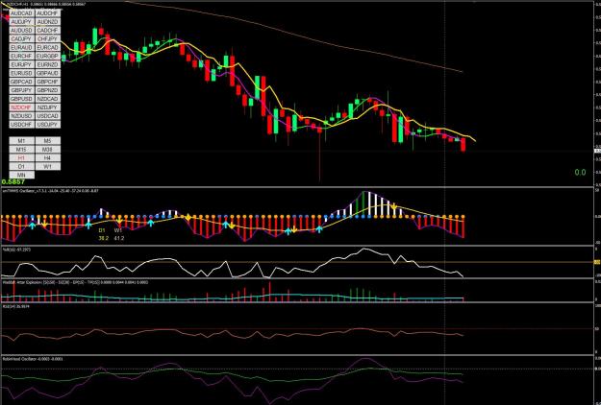
Task: Click the 41.2 value under W1
Action: (119, 238)
